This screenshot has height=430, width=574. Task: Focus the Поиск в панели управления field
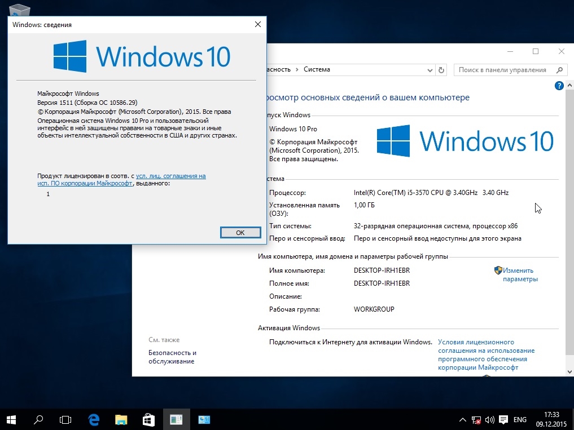[511, 70]
